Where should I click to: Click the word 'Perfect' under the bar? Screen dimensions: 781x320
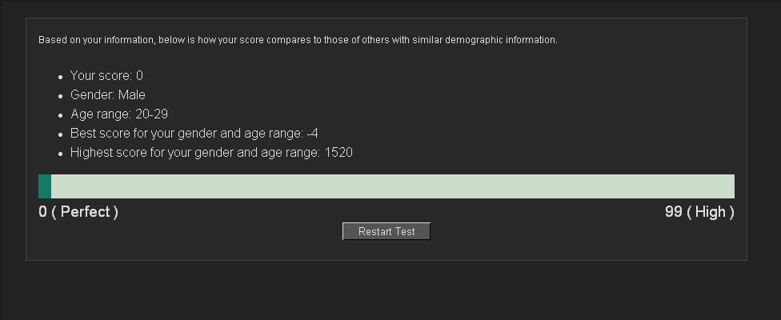click(85, 212)
